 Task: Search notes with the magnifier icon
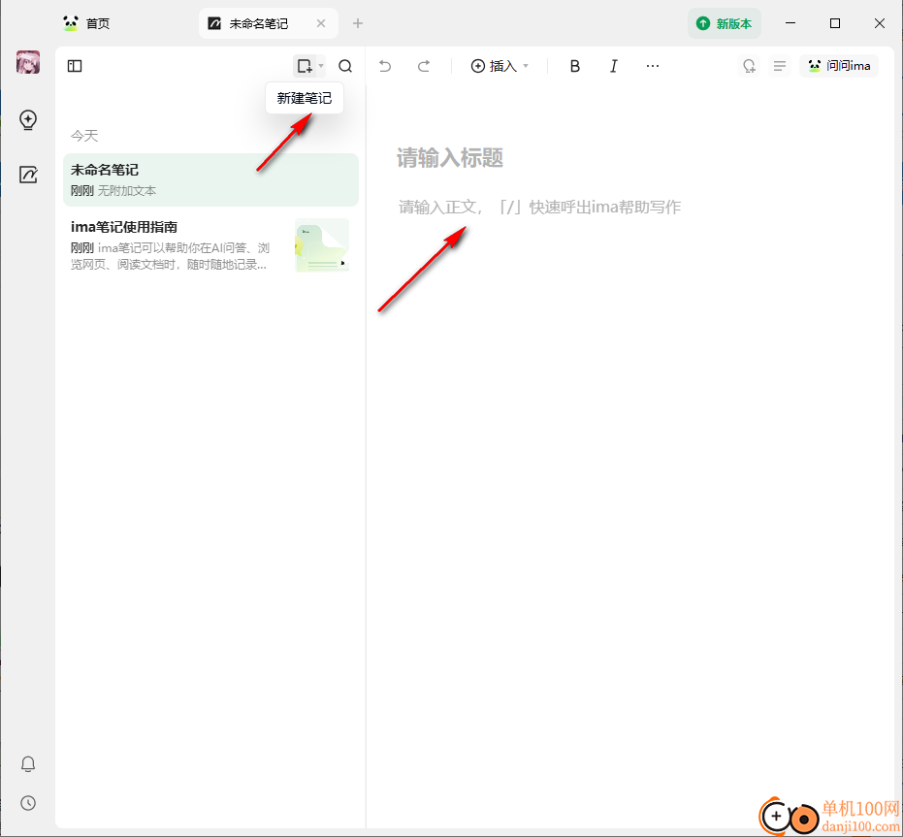point(345,66)
